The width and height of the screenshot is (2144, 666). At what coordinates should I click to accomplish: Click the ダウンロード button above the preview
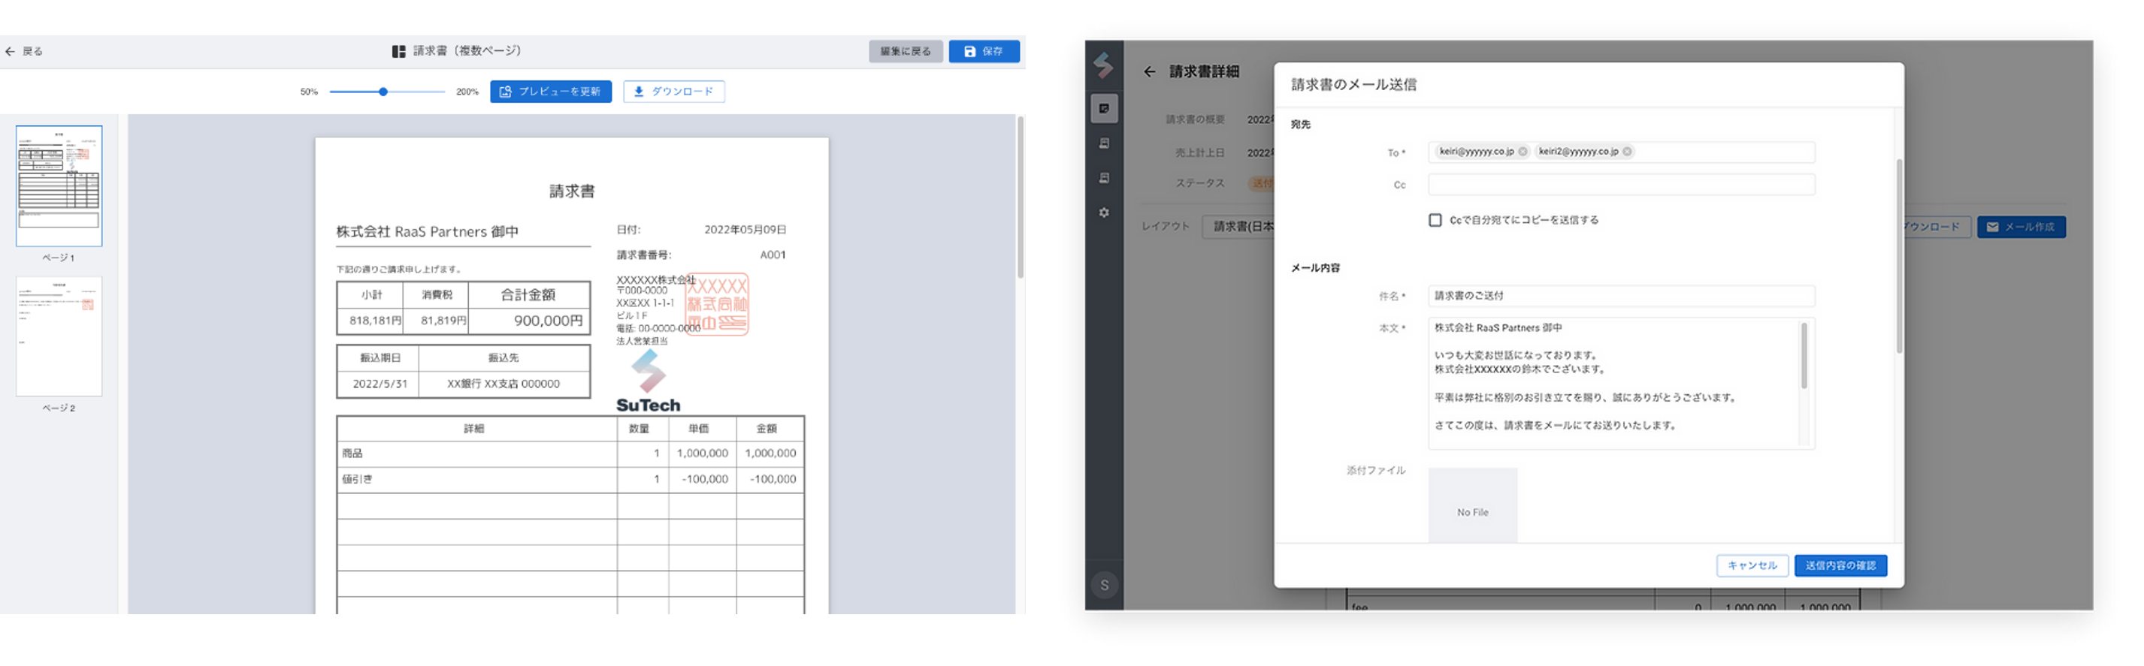click(674, 92)
